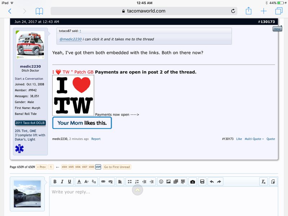Viewport: 288px width, 216px height.
Task: Click Go to First Unread
Action: click(117, 167)
